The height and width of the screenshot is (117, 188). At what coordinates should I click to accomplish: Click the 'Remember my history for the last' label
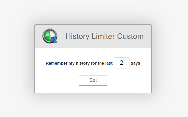[x=79, y=63]
